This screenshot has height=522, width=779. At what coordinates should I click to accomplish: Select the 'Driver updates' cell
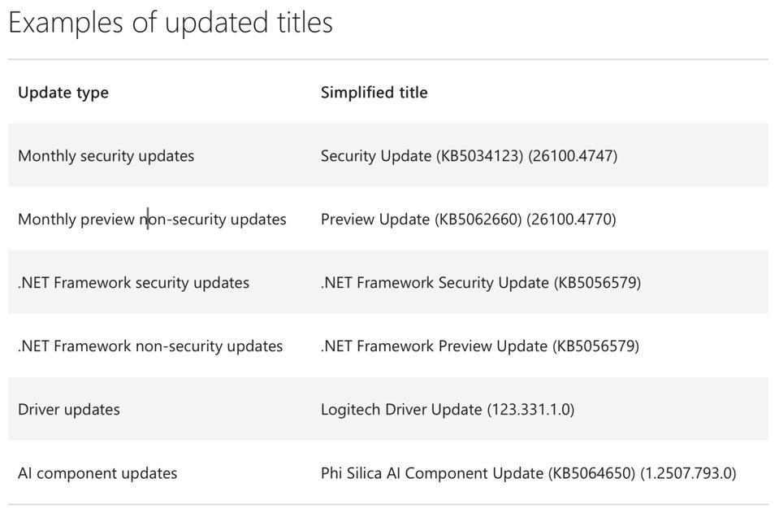(69, 410)
